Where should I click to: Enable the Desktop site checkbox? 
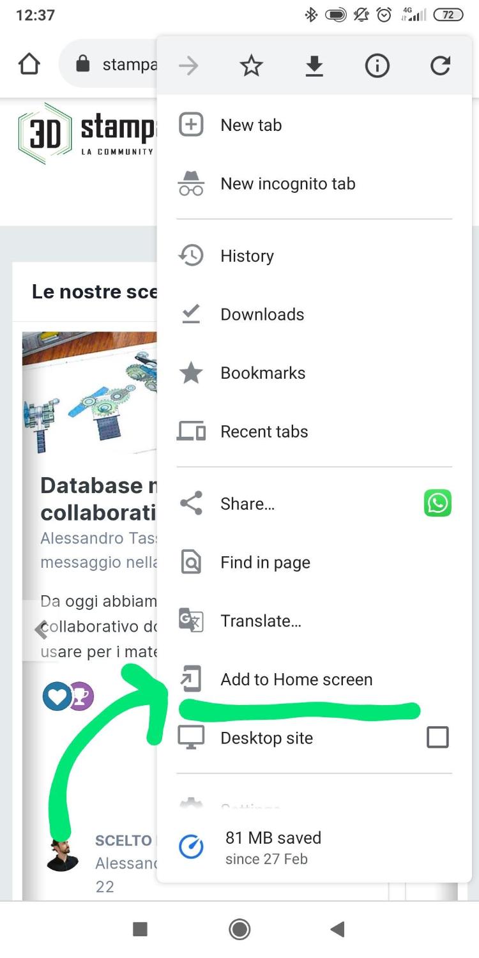[437, 738]
